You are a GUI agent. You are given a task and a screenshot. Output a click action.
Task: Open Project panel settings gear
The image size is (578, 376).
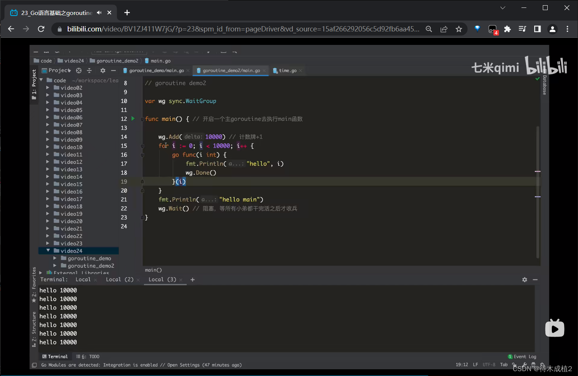103,70
